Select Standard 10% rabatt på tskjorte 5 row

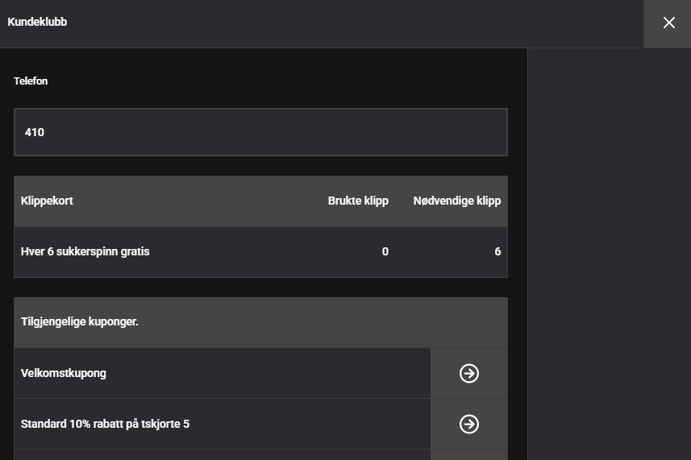222,424
